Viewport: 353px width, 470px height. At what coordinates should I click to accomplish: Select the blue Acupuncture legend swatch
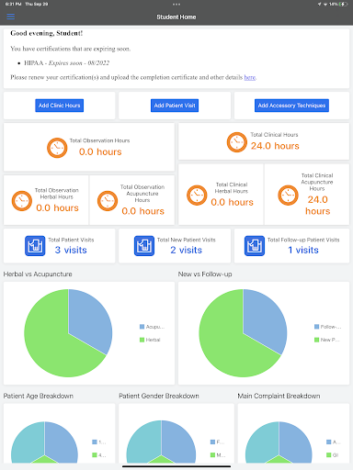pyautogui.click(x=142, y=327)
